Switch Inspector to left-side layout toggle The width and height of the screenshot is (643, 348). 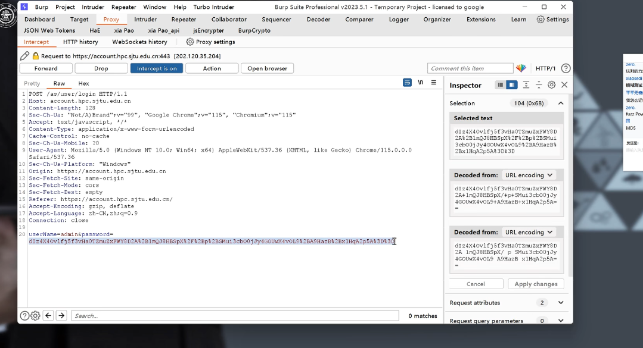coord(501,85)
